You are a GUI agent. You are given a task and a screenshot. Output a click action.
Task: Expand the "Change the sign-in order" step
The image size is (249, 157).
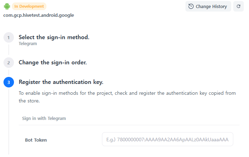coord(52,63)
